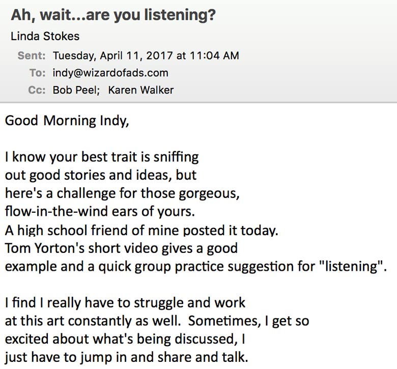Click the email subject 'Ah, wait...are you listening?'
This screenshot has height=369, width=397.
113,15
